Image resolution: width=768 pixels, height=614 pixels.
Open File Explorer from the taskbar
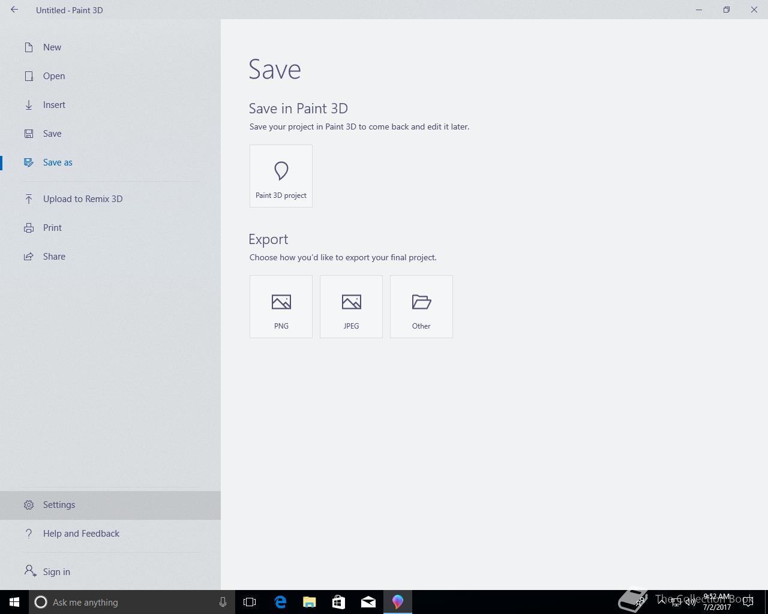click(310, 602)
